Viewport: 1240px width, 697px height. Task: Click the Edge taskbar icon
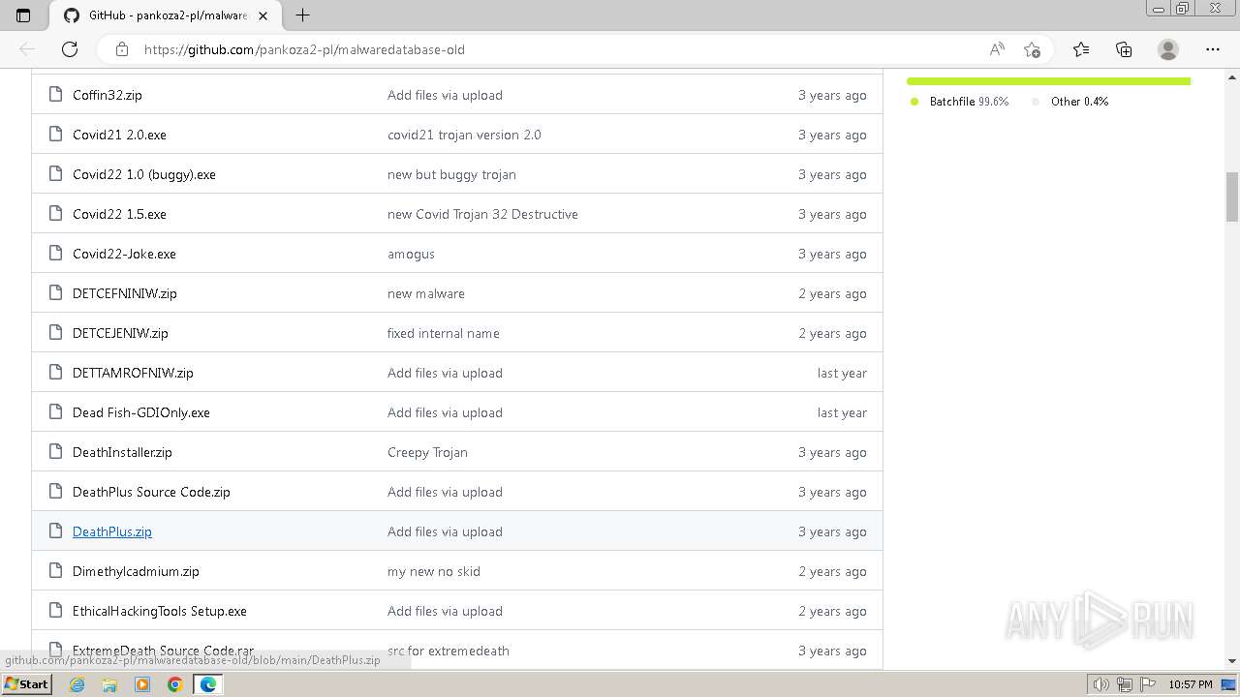tap(207, 684)
